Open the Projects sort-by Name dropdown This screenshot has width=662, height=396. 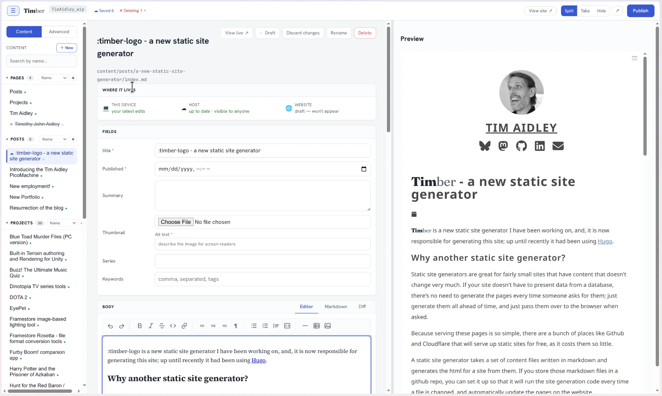pyautogui.click(x=62, y=223)
